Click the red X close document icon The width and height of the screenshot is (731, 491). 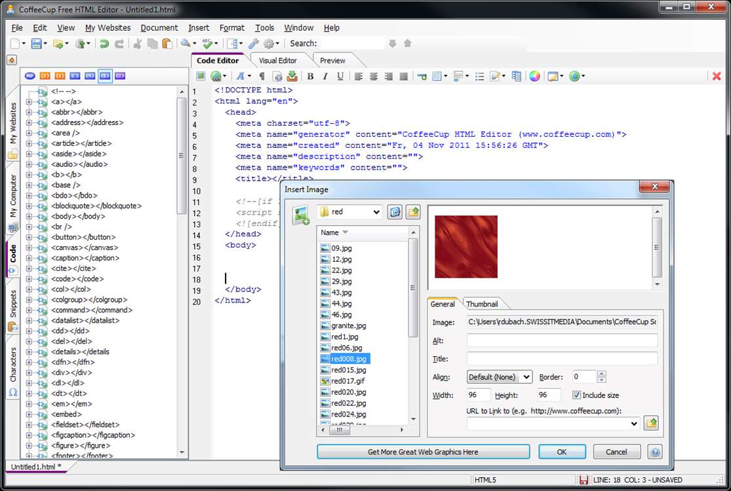coord(717,77)
